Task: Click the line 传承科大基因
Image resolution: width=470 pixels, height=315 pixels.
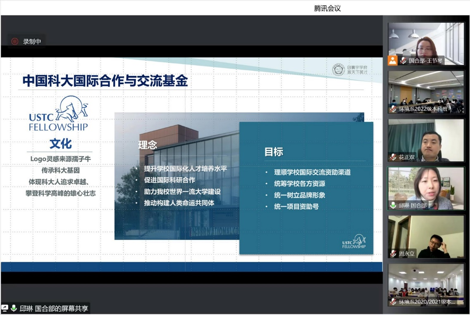Action: [60, 171]
